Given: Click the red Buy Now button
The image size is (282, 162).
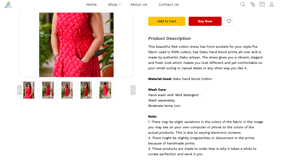Looking at the screenshot, I should pyautogui.click(x=205, y=21).
